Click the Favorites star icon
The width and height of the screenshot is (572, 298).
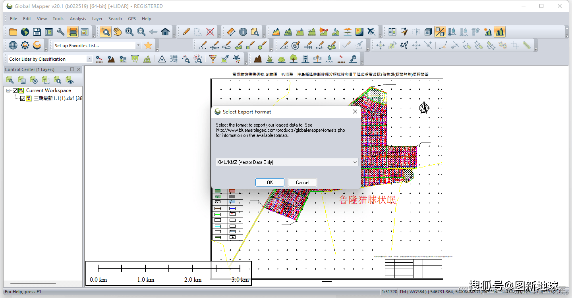coord(148,46)
